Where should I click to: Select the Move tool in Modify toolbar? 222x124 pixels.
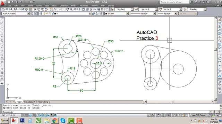(x=220, y=37)
